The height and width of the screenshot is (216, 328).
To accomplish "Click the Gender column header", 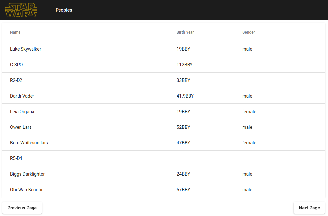I will pos(248,32).
